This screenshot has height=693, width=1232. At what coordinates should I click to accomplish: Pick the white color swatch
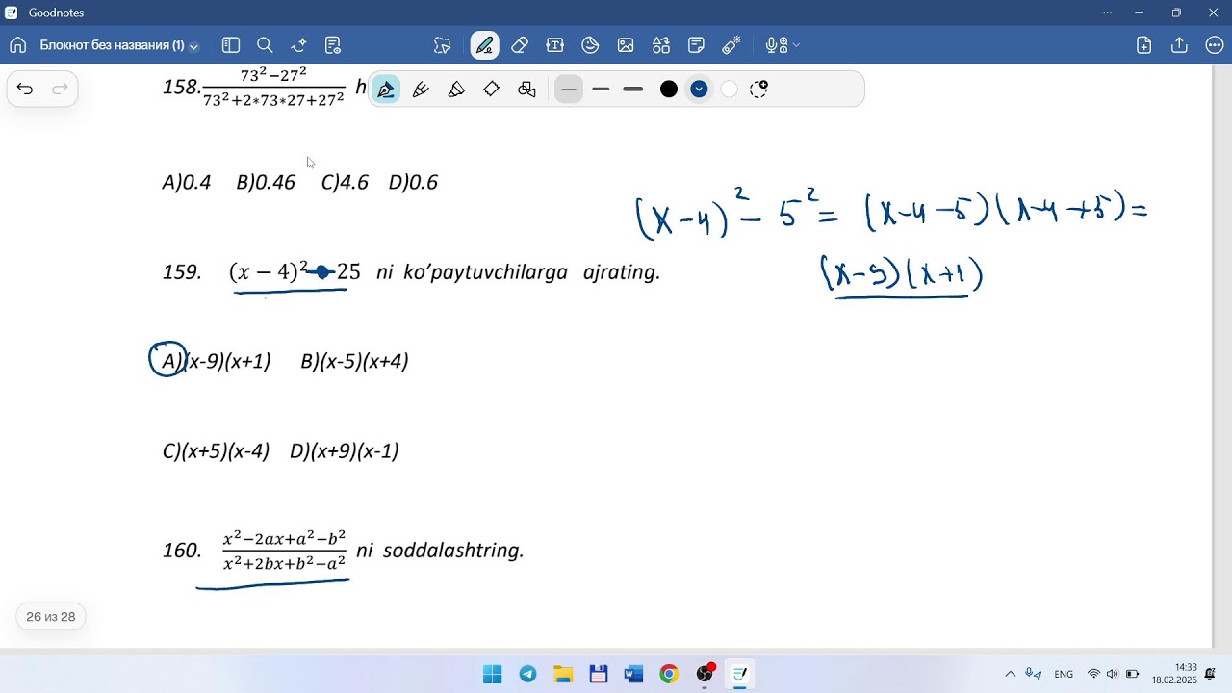coord(729,90)
